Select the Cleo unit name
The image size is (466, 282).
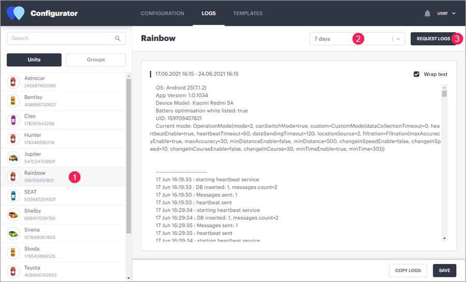[30, 116]
